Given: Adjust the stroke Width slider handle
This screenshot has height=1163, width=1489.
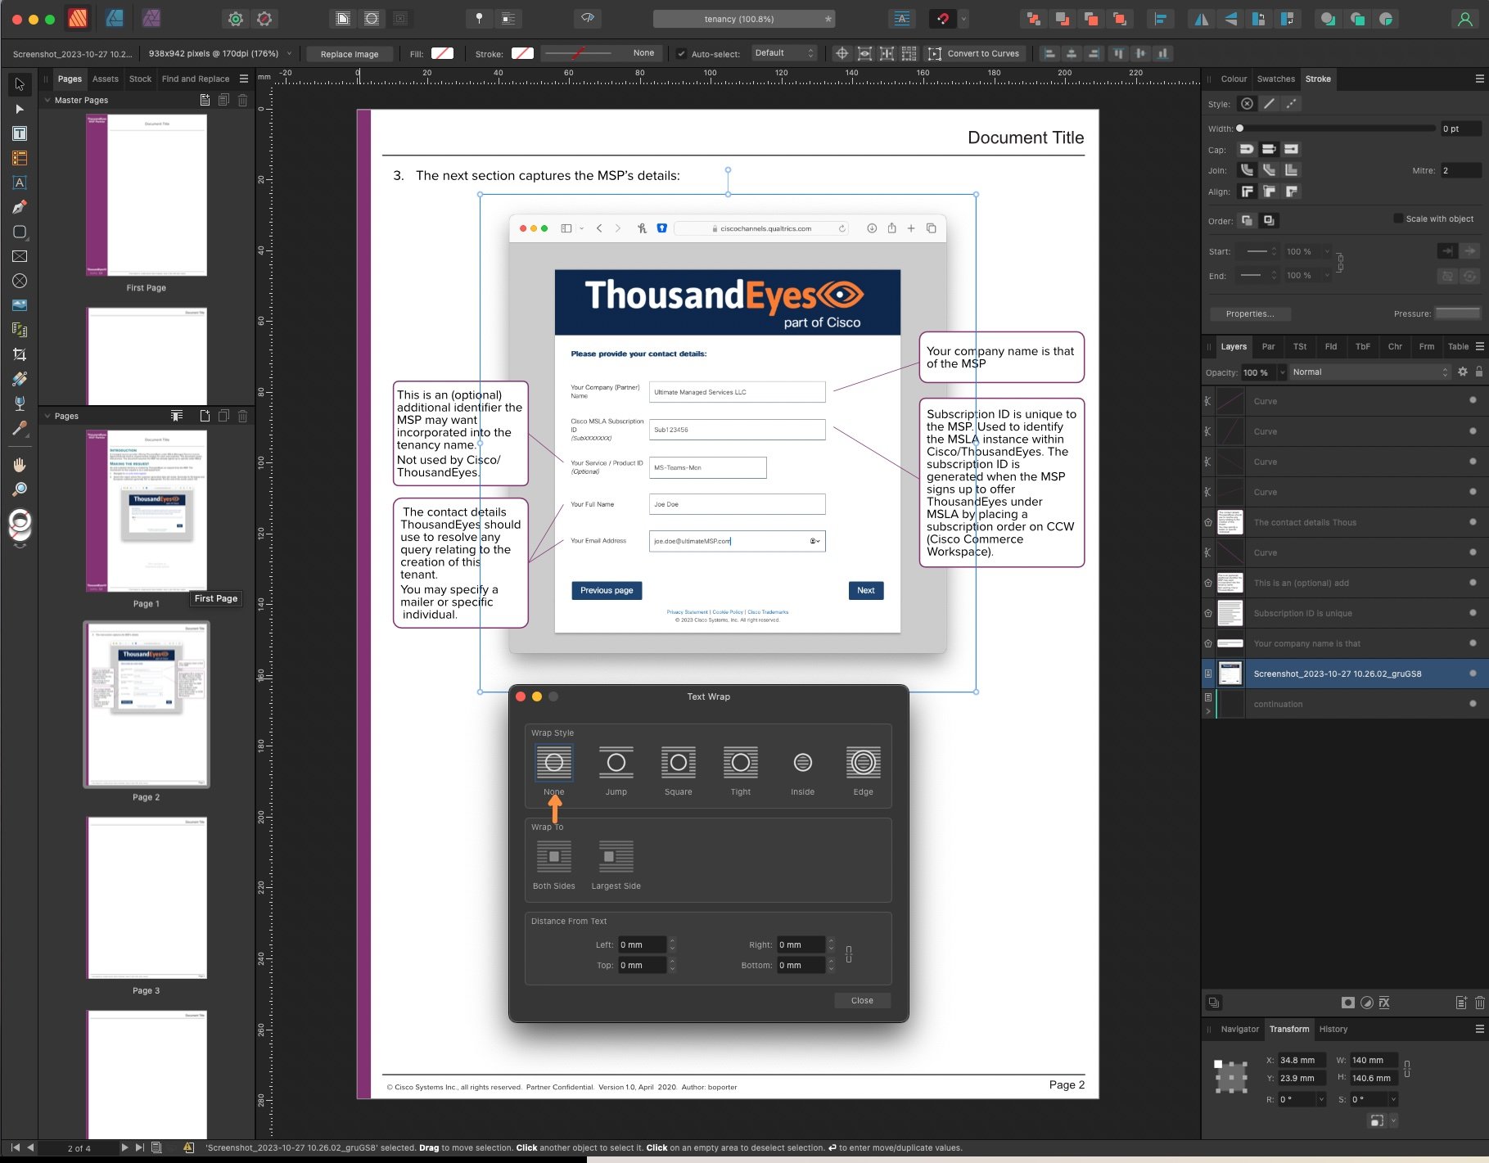Looking at the screenshot, I should [x=1240, y=128].
